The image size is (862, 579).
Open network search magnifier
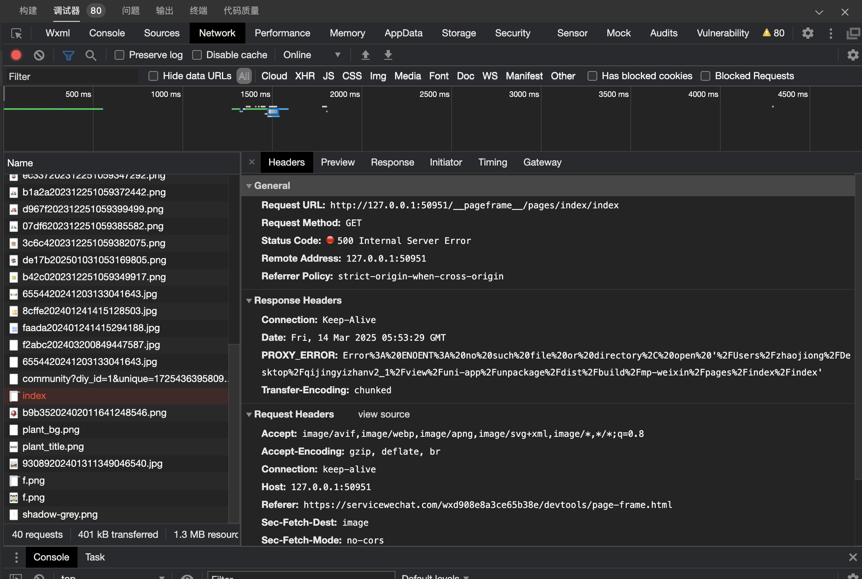click(91, 55)
